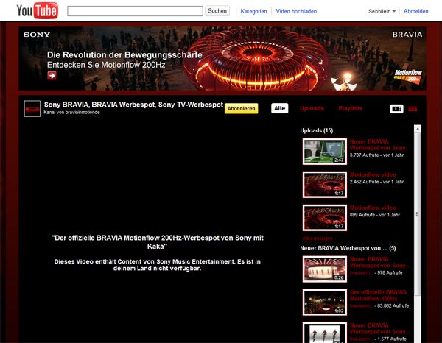Open the Uploads tab
Image resolution: width=442 pixels, height=343 pixels.
[312, 108]
